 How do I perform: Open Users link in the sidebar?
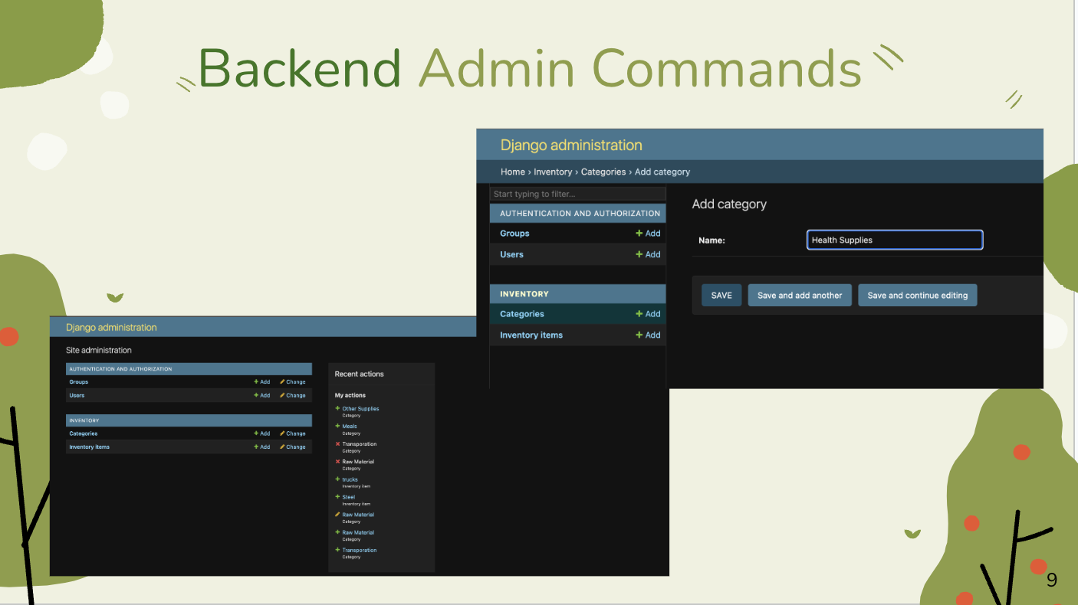511,254
